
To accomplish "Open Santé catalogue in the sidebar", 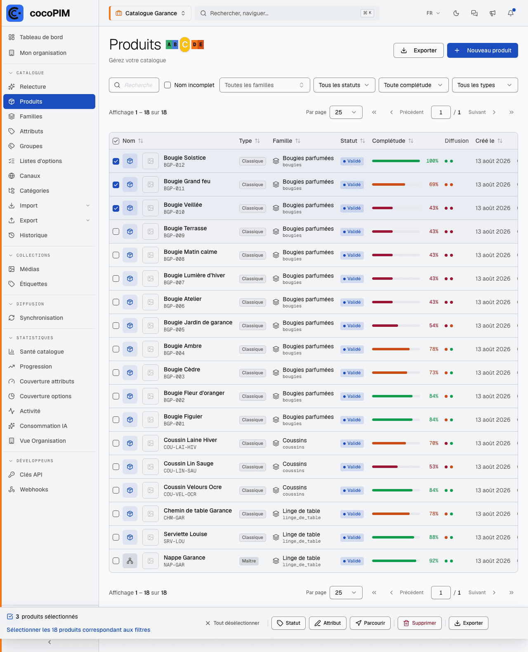I will (49, 352).
